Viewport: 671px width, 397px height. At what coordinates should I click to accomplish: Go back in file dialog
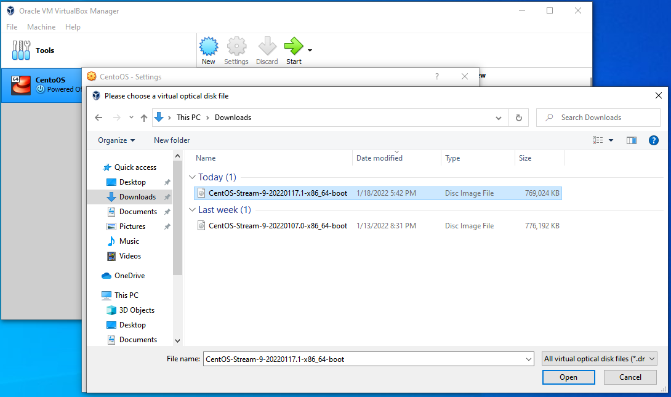point(98,118)
